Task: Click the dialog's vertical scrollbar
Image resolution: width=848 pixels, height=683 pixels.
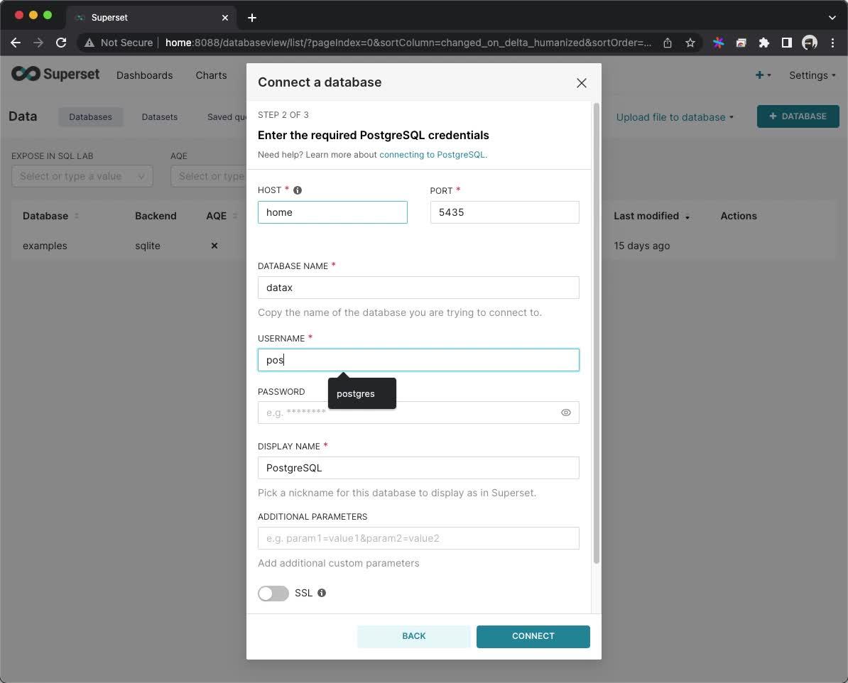Action: pyautogui.click(x=597, y=334)
